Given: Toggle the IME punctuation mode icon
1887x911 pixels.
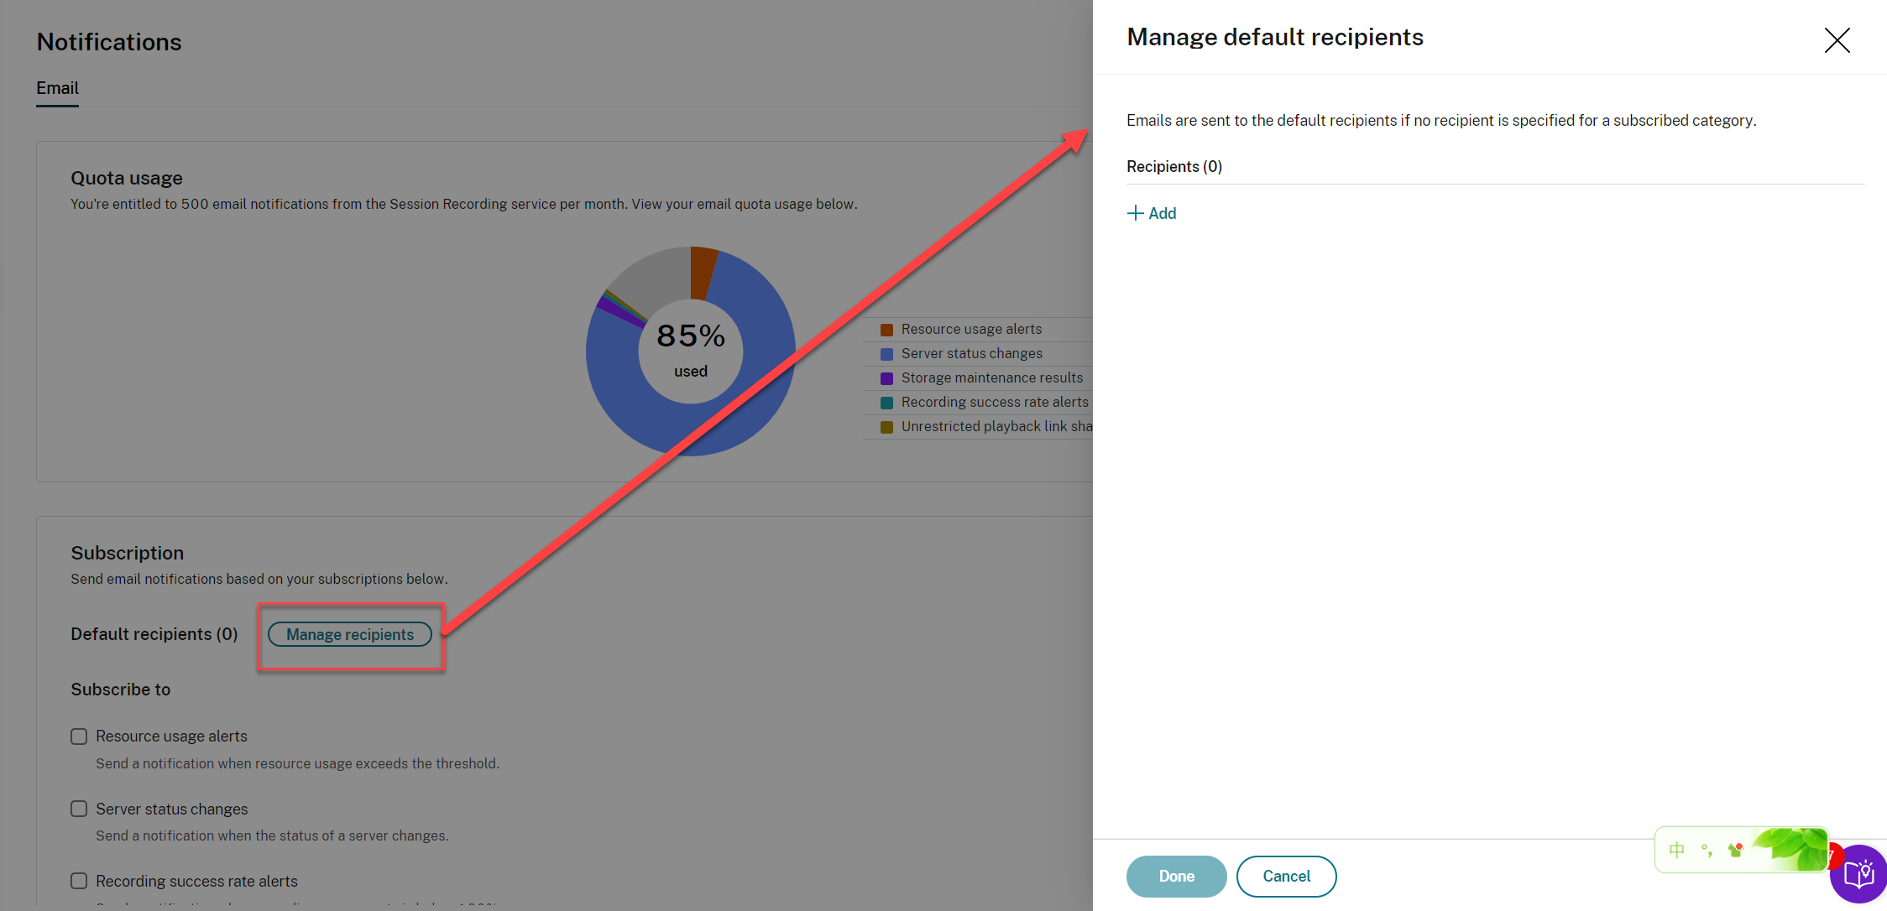Looking at the screenshot, I should [1707, 850].
